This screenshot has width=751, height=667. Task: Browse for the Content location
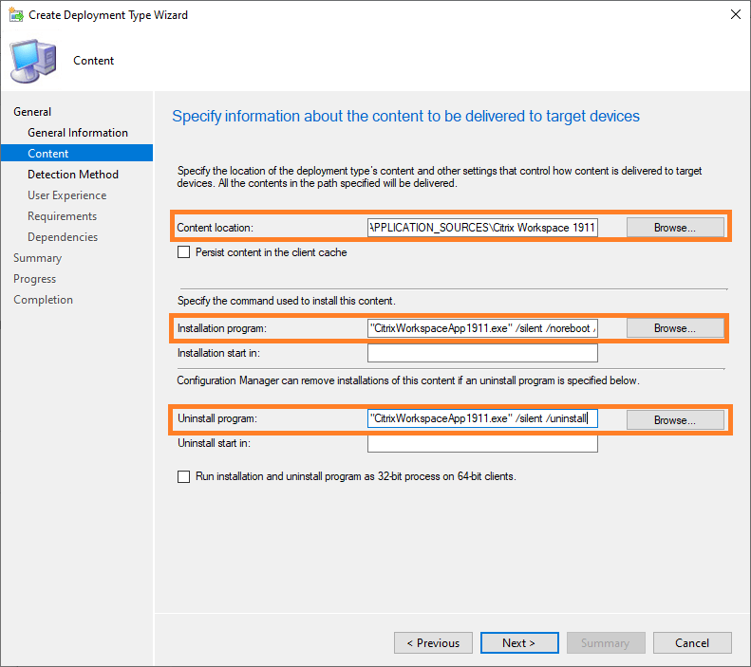coord(675,228)
